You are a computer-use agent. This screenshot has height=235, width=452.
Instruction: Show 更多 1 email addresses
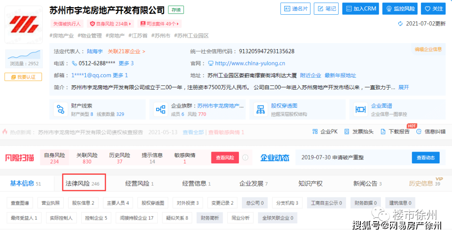[x=120, y=75]
